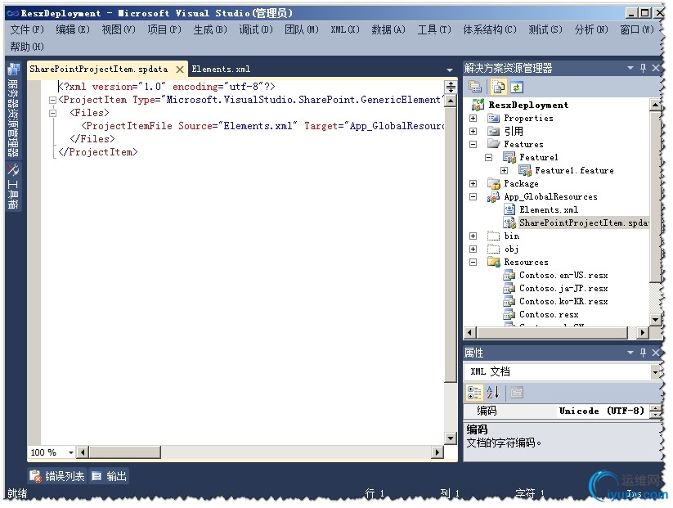Select App_GlobalResources node
This screenshot has width=673, height=508.
pos(550,196)
